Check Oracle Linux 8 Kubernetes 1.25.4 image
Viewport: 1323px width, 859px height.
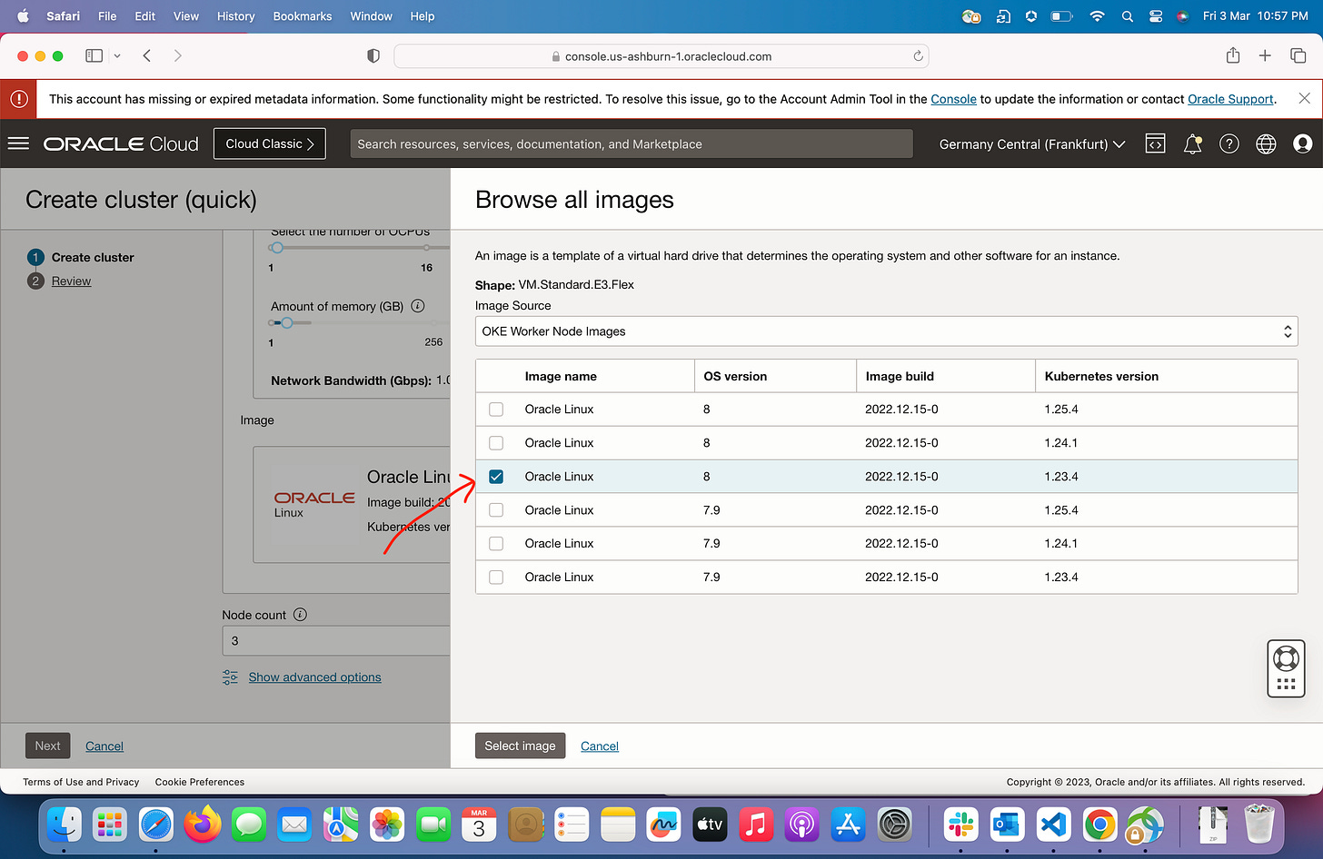coord(496,410)
